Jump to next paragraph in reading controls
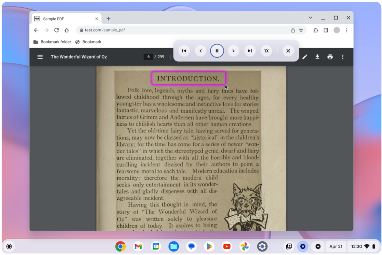This screenshot has width=382, height=255. click(250, 51)
